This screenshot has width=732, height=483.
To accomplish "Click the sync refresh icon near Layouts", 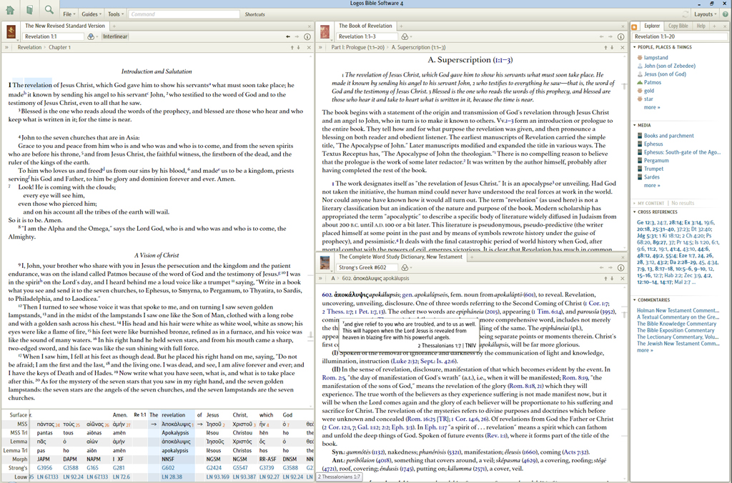I will click(x=686, y=14).
